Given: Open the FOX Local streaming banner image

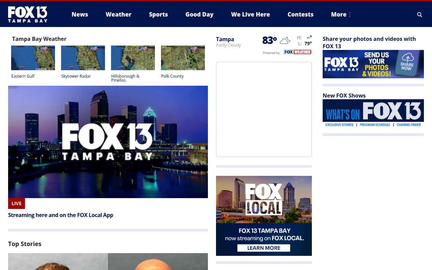Looking at the screenshot, I should 264,216.
